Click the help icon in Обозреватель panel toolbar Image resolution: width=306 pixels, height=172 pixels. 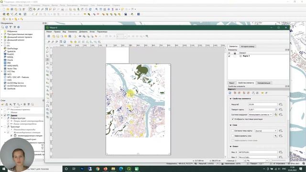pos(19,27)
